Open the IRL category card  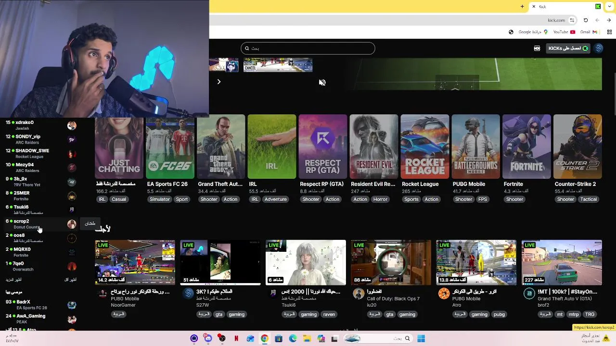[272, 147]
